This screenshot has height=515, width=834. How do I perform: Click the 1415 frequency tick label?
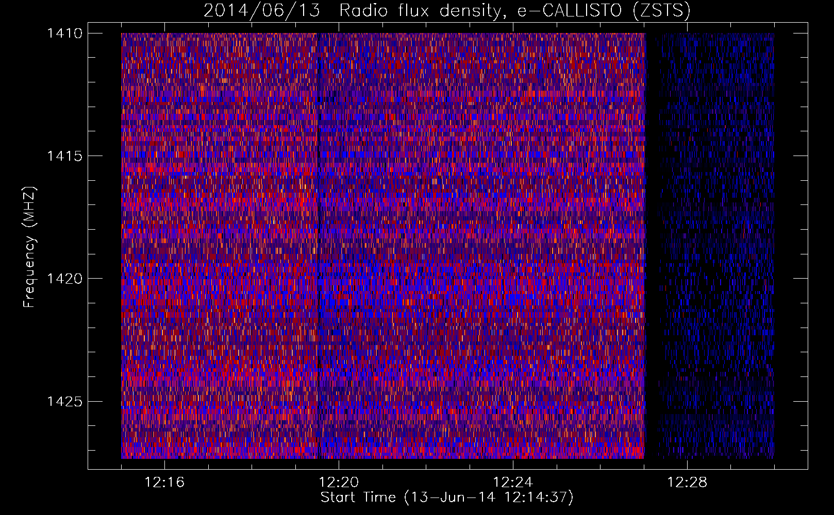64,156
